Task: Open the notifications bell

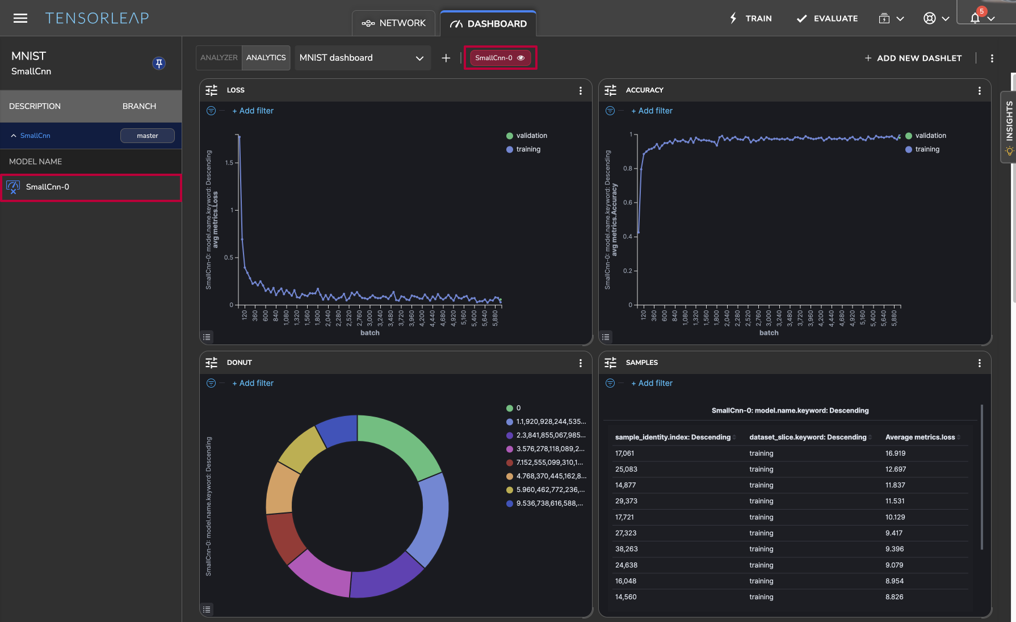Action: [975, 18]
